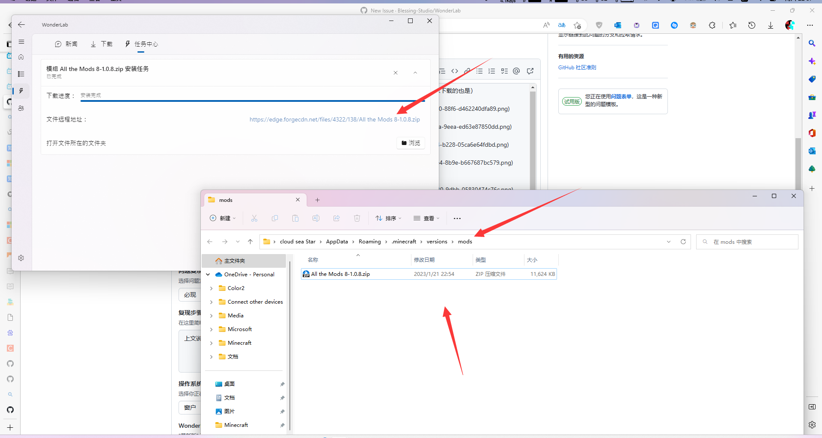
Task: Switch to the 新闻 tab in WonderLab
Action: 66,44
